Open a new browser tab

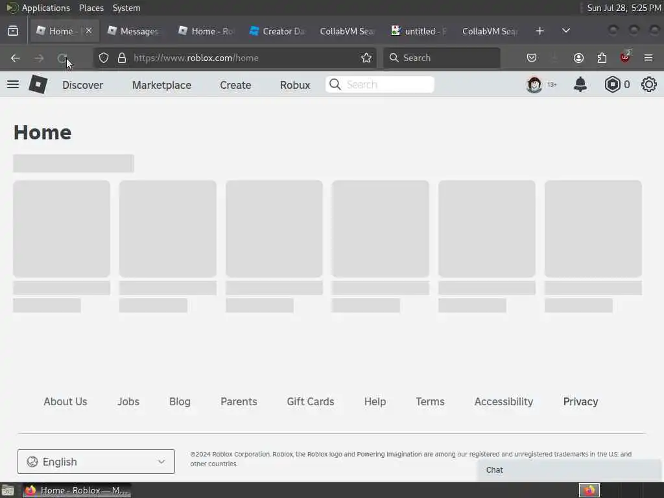coord(539,31)
